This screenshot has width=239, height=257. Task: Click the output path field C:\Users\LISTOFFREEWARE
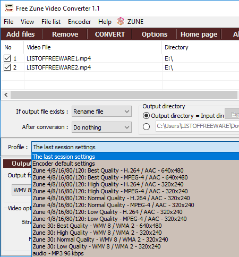pyautogui.click(x=198, y=126)
